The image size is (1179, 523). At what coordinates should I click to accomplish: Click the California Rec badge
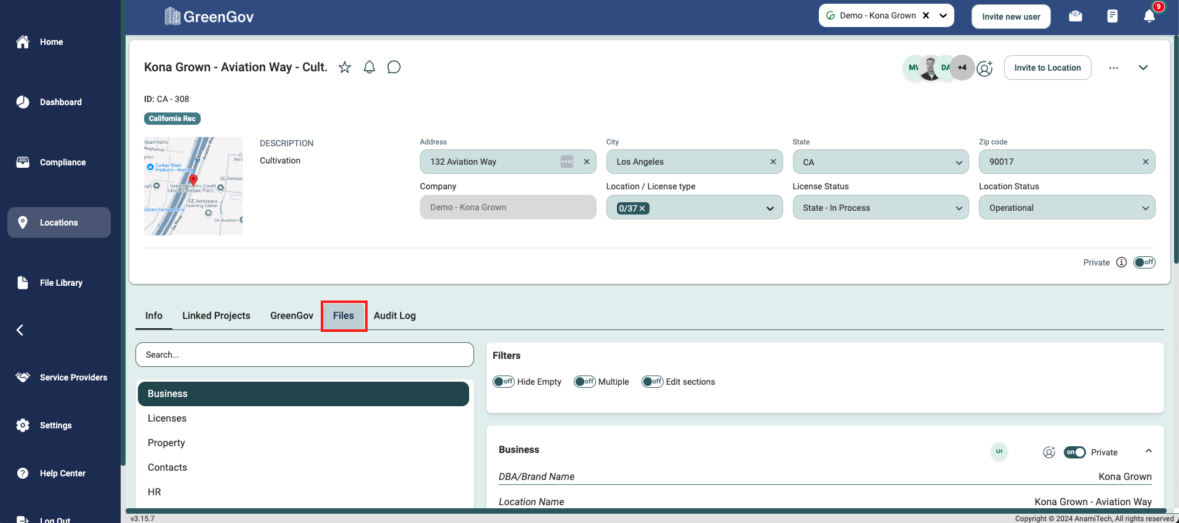click(x=172, y=119)
